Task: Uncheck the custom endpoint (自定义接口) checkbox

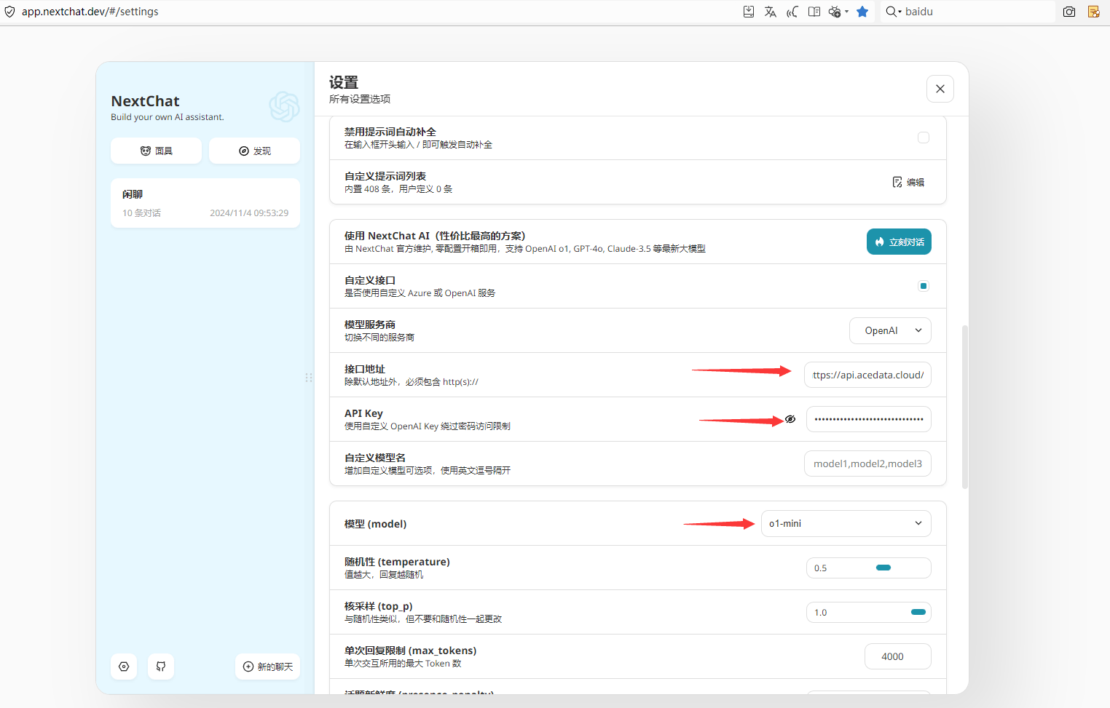Action: point(923,286)
